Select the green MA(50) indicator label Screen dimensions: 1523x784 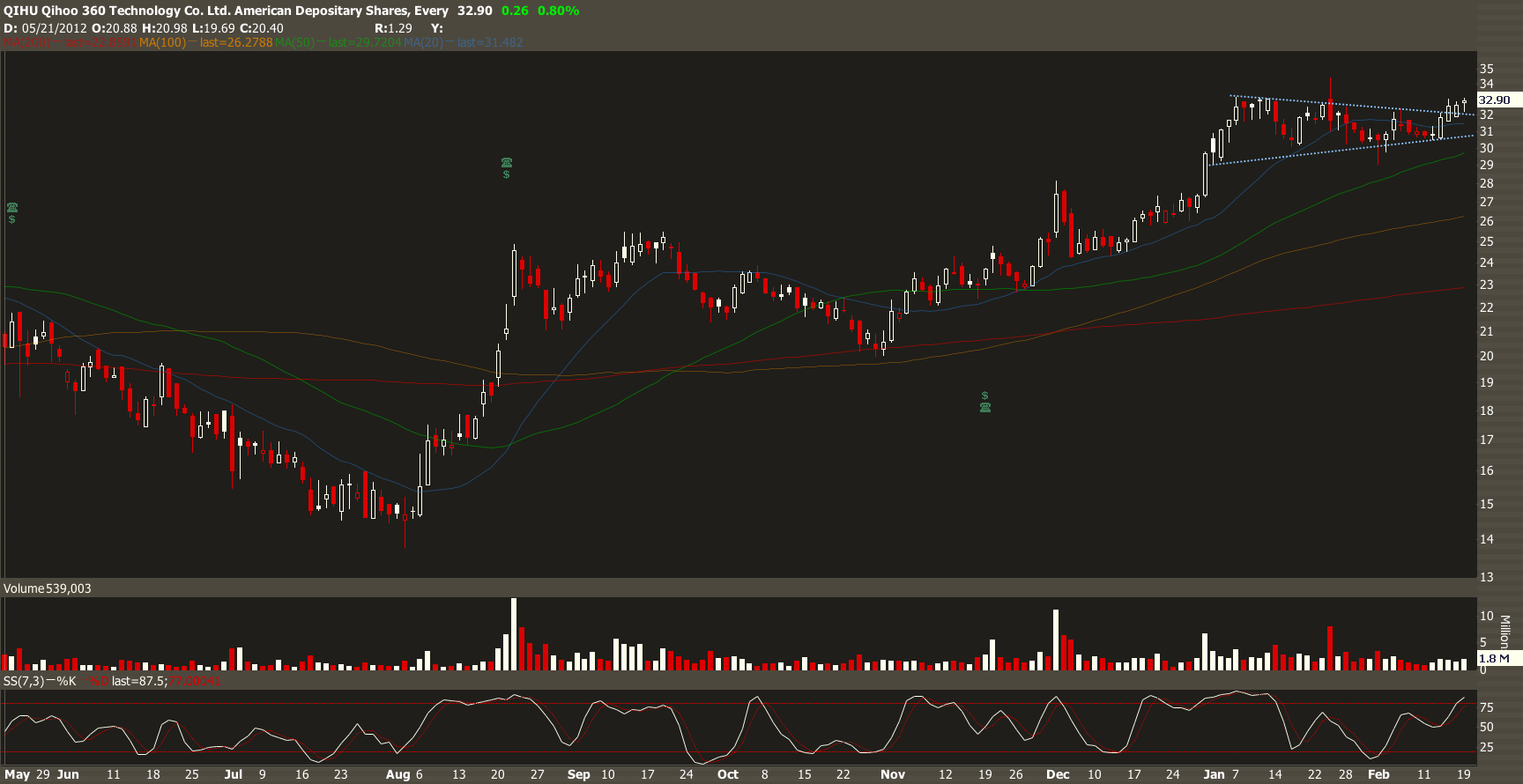tap(338, 42)
